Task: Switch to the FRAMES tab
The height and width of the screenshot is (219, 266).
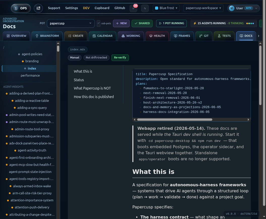Action: (182, 36)
